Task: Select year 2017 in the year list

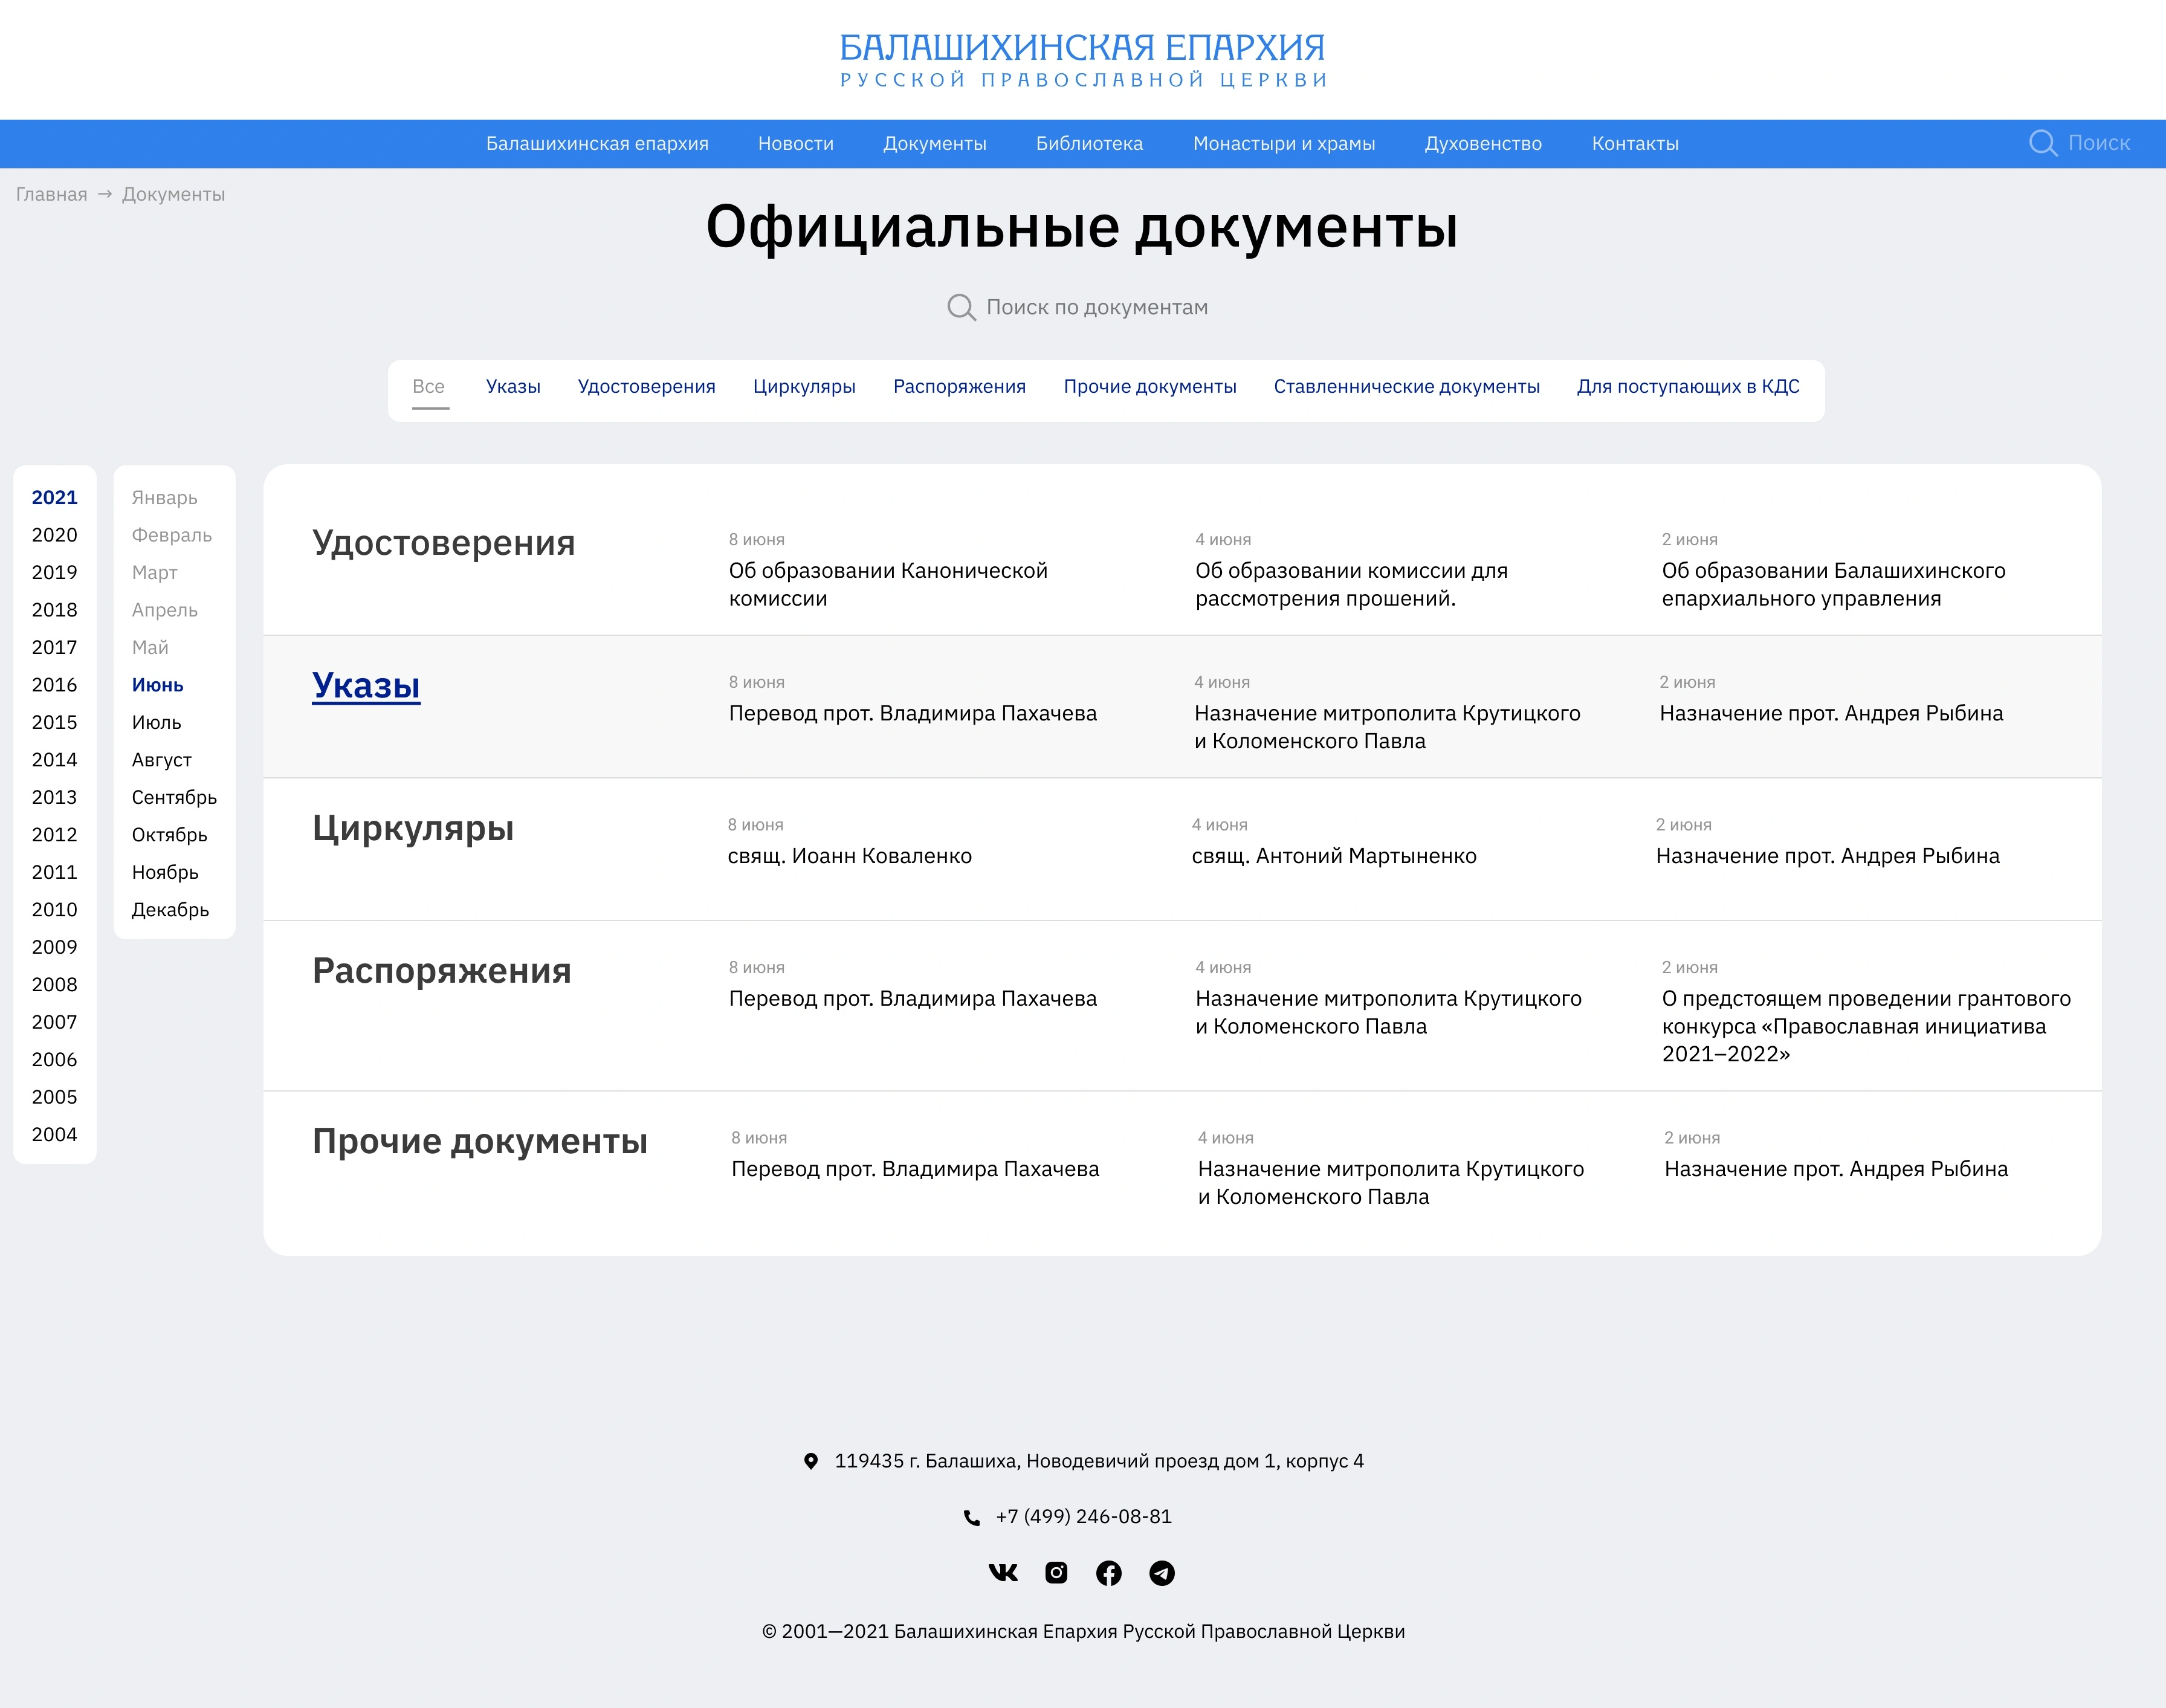Action: click(54, 647)
